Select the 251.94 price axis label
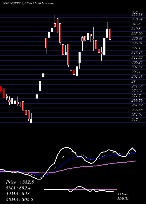Viewport: 146px width, 204px height. (137, 115)
